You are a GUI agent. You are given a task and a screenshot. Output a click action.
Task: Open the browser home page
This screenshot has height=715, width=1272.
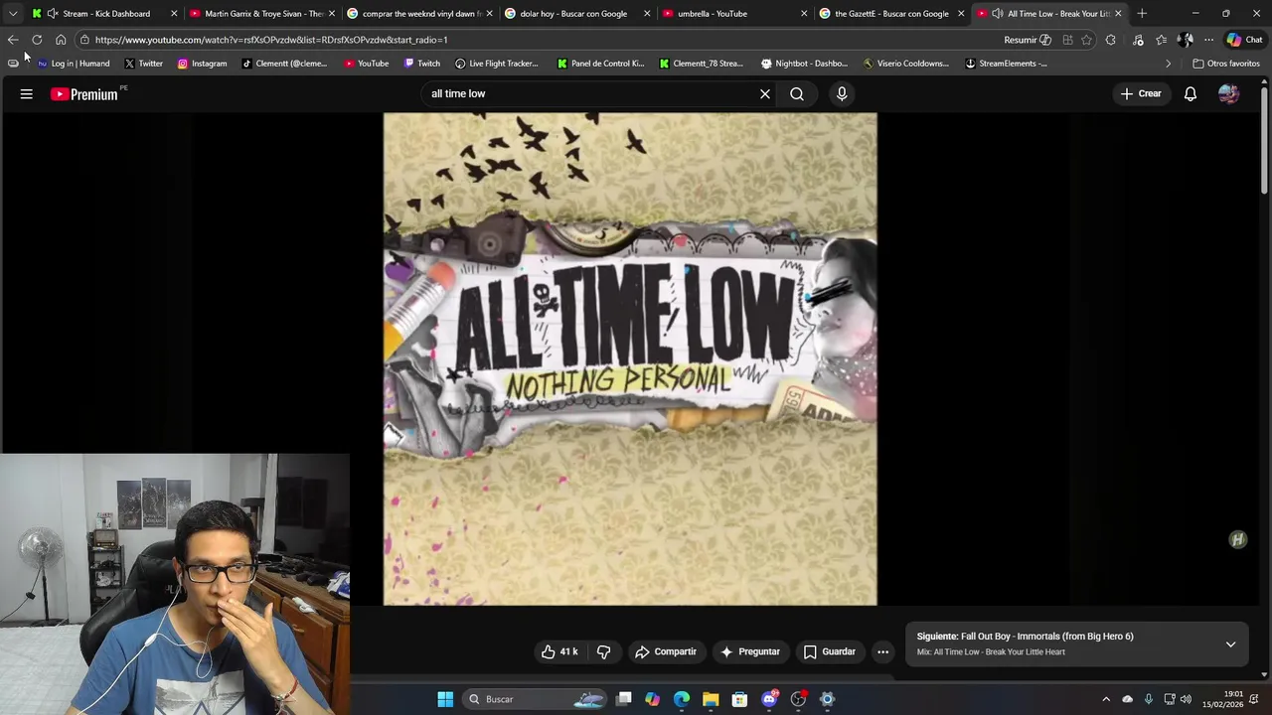click(61, 40)
